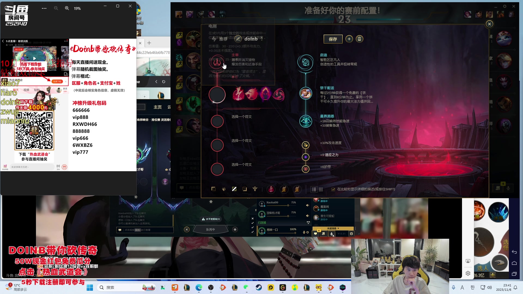Screen dimensions: 523x294
Task: Open Steam from the taskbar
Action: [x=259, y=287]
